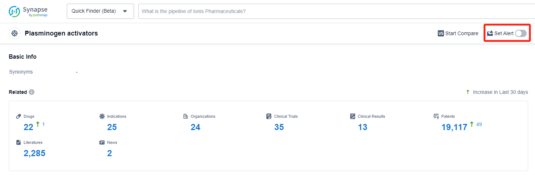
Task: Click the Synapse by Patsnap logo
Action: 28,11
